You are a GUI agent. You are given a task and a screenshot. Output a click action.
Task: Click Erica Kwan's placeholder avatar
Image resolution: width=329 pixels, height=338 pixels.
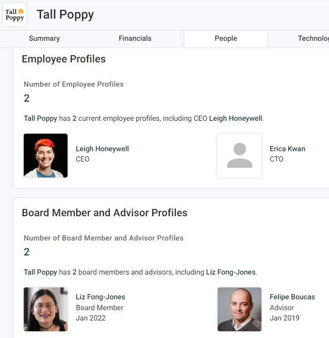[x=240, y=156]
